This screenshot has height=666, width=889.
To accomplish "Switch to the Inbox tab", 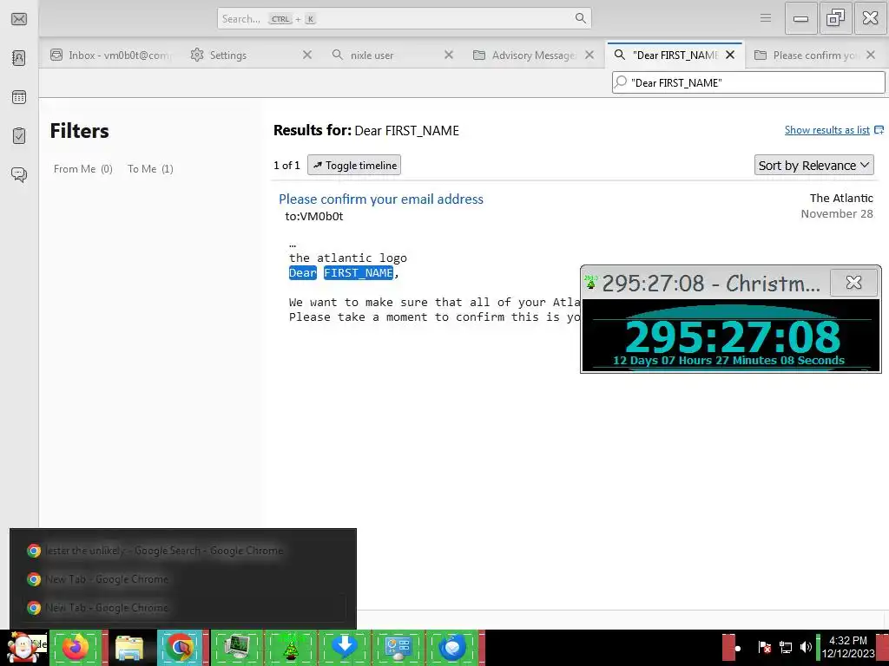I will tap(110, 55).
